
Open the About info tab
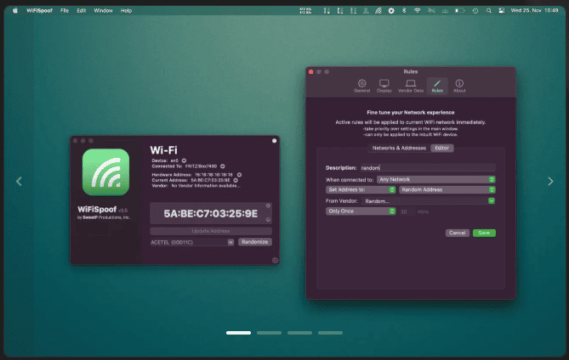click(459, 87)
